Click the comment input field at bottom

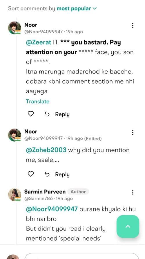coord(82,256)
